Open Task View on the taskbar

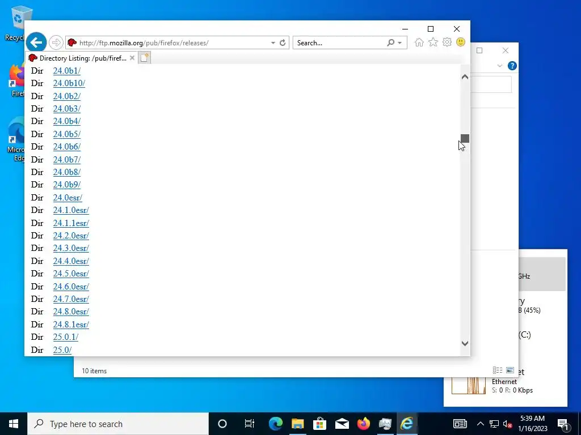click(x=250, y=424)
